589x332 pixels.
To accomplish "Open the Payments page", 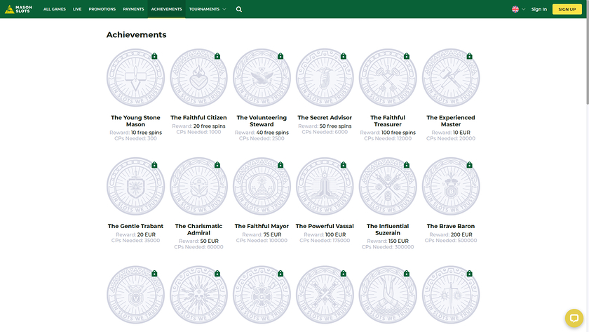I will [x=133, y=10].
